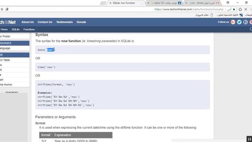Open the نظام الموودل bookmark
Image resolution: width=252 pixels, height=142 pixels.
(x=204, y=15)
